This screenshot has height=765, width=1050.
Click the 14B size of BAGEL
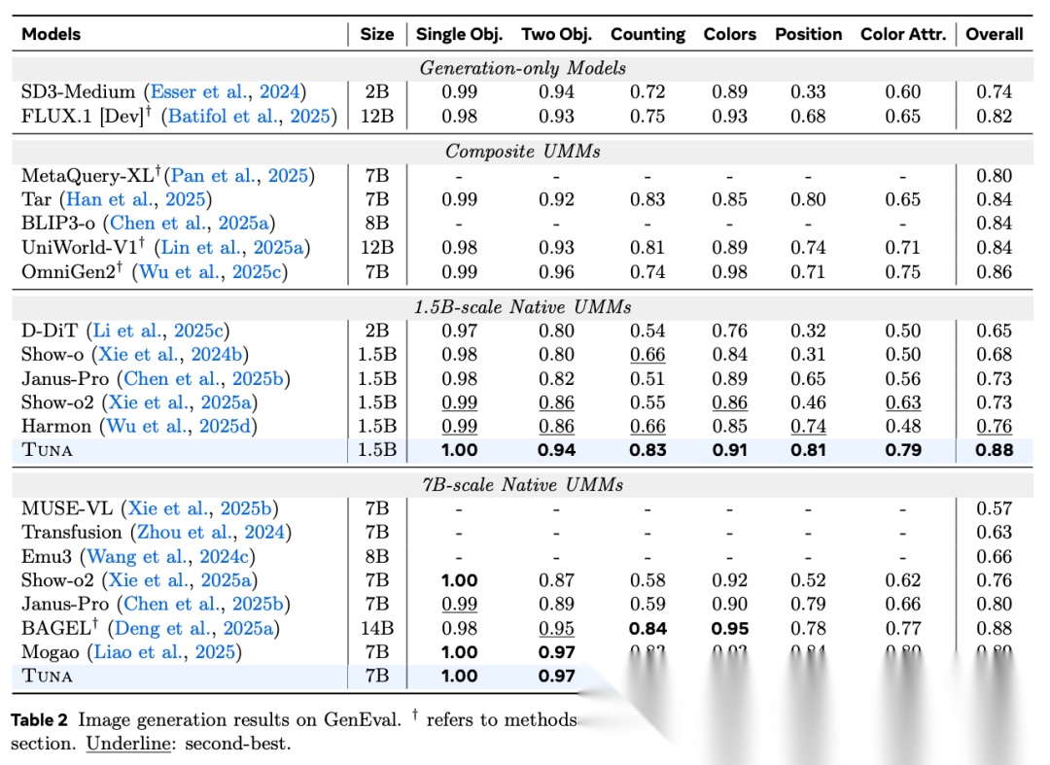(x=377, y=629)
